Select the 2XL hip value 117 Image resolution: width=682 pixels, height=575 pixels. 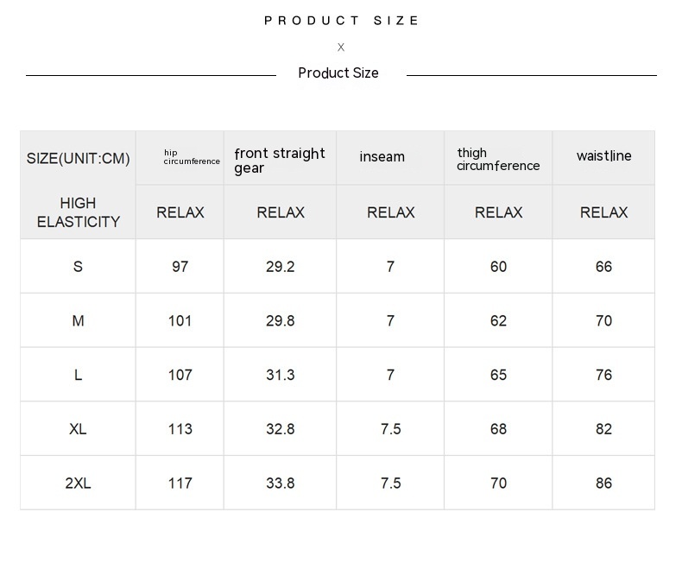pos(180,483)
